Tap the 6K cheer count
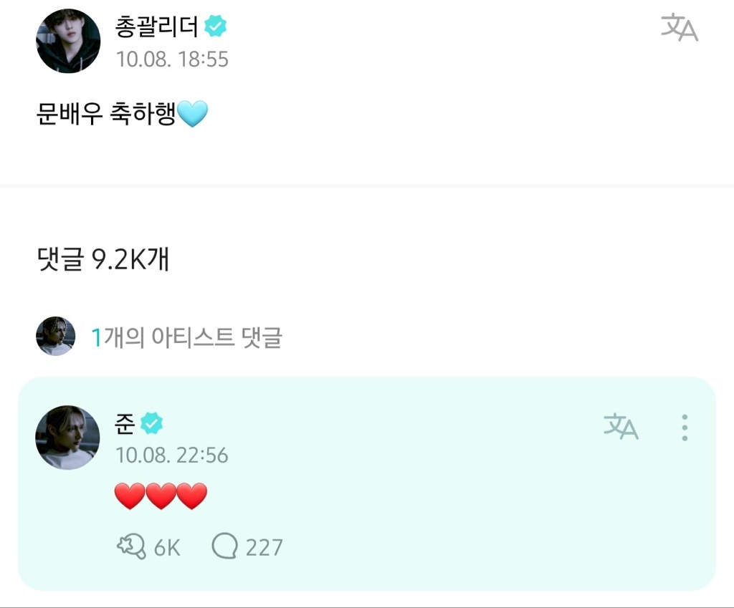 click(x=167, y=548)
